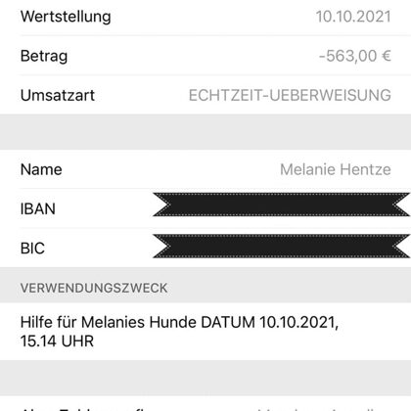
Task: Tap the '15.14 UHR' line
Action: coord(57,342)
